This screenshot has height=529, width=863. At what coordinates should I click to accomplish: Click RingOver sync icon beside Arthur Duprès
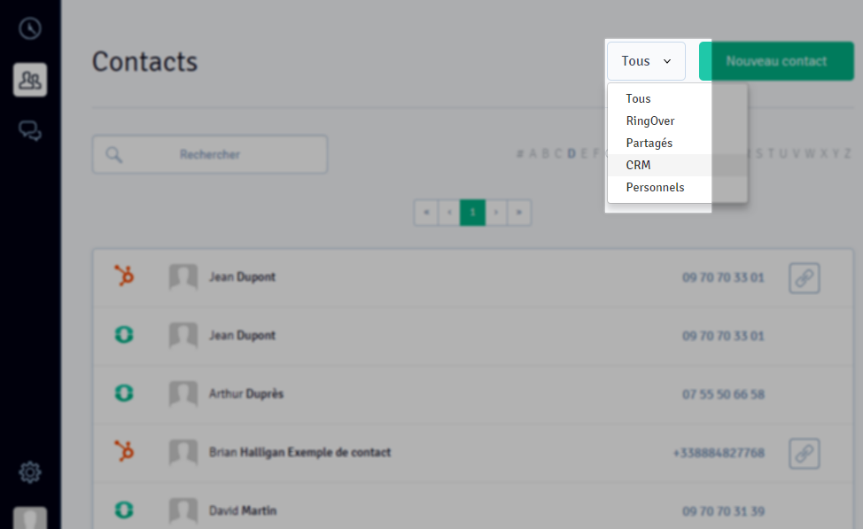(124, 393)
